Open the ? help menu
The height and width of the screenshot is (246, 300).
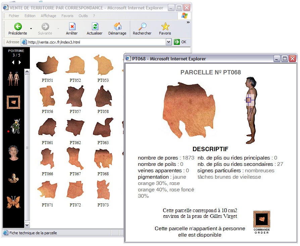(94, 16)
